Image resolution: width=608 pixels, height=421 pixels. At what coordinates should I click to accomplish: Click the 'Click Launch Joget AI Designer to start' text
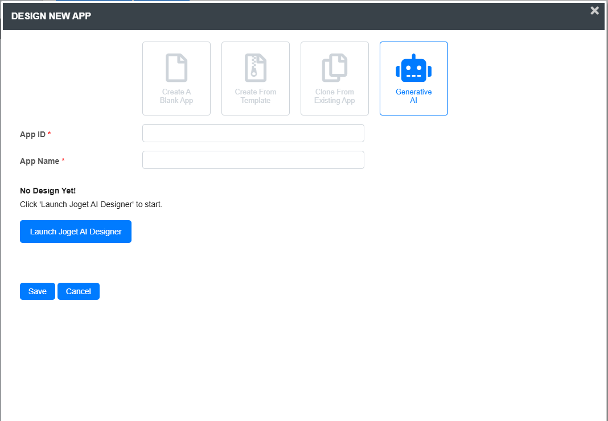click(91, 204)
